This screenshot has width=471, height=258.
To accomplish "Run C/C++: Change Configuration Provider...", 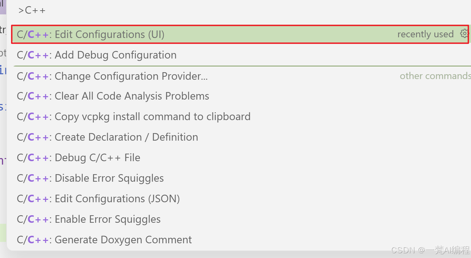I will click(x=240, y=76).
